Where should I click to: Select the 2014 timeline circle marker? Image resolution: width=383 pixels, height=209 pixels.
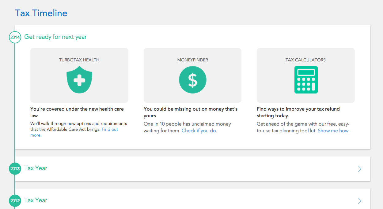pos(15,37)
